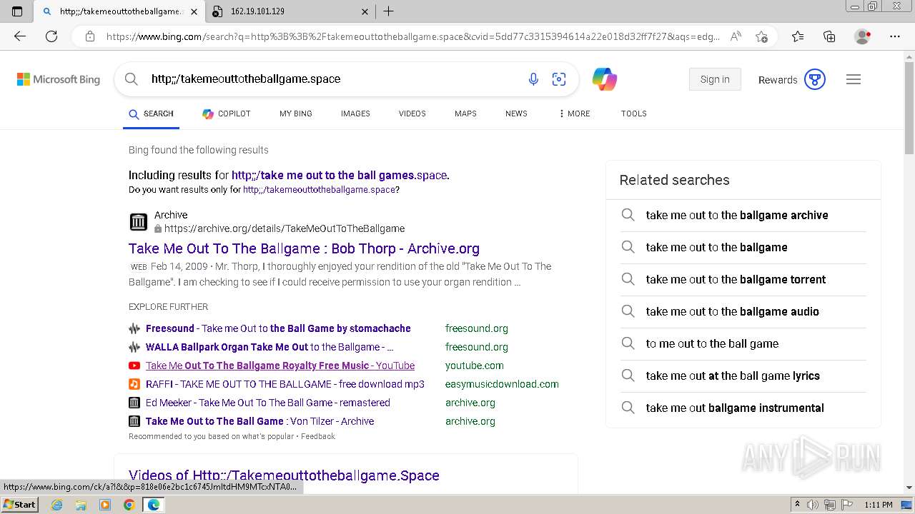The height and width of the screenshot is (514, 915).
Task: Click 'Videos of Http;;/Takemeouttotheballgame.Space' heading
Action: pos(284,475)
